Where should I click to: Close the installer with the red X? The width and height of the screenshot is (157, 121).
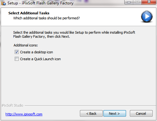[149, 2]
